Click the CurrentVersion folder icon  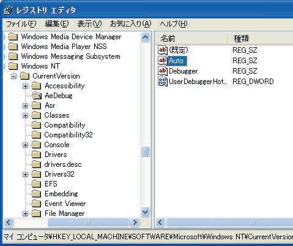tap(25, 76)
